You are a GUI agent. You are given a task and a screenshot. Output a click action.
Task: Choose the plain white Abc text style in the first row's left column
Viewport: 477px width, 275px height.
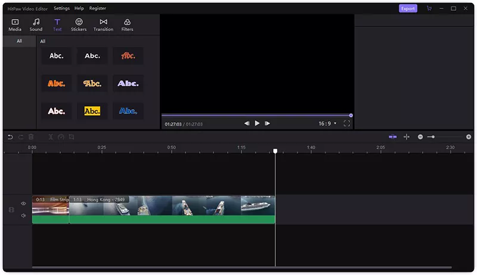(x=57, y=55)
